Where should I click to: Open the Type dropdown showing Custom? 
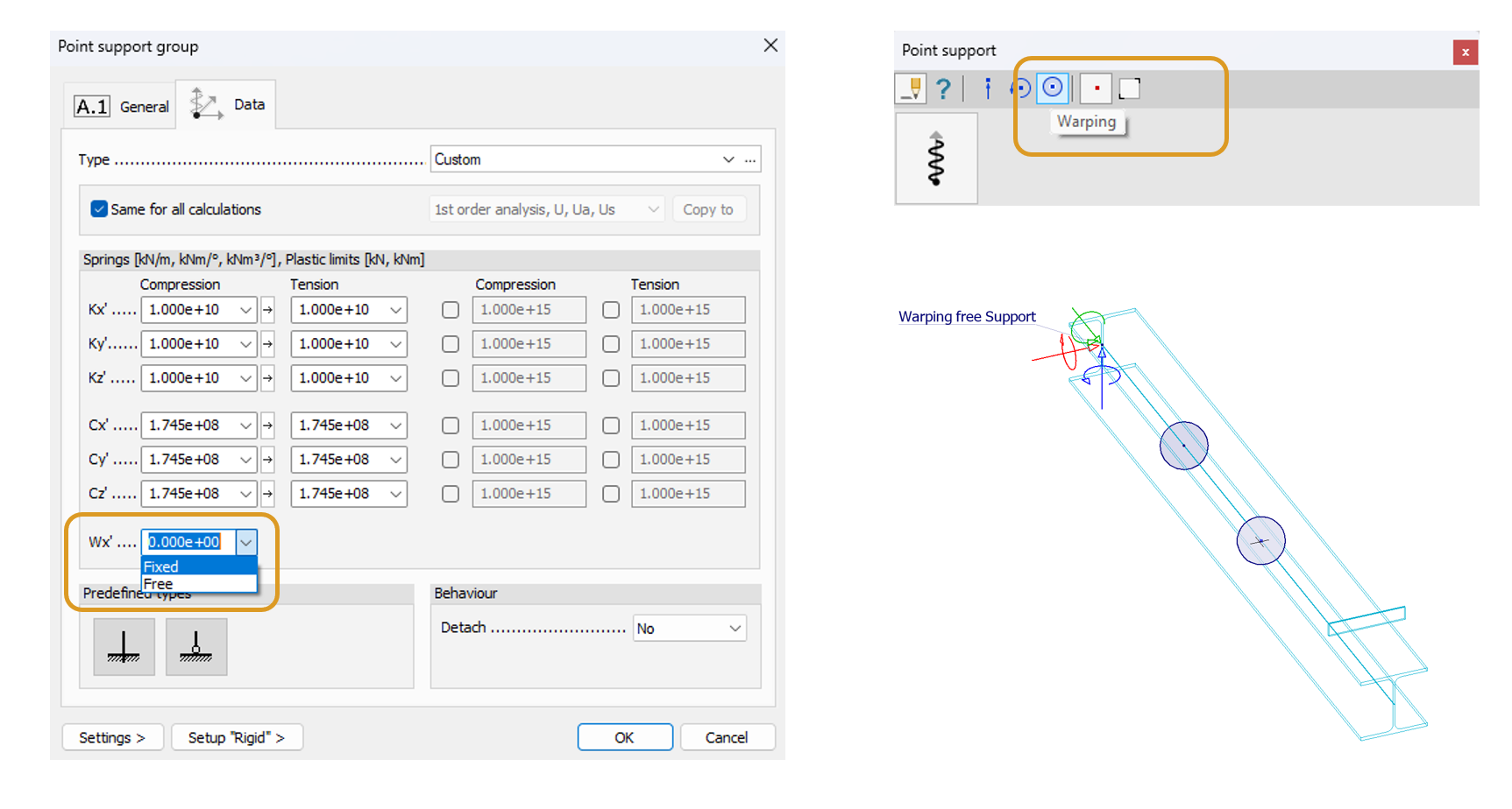pos(728,158)
